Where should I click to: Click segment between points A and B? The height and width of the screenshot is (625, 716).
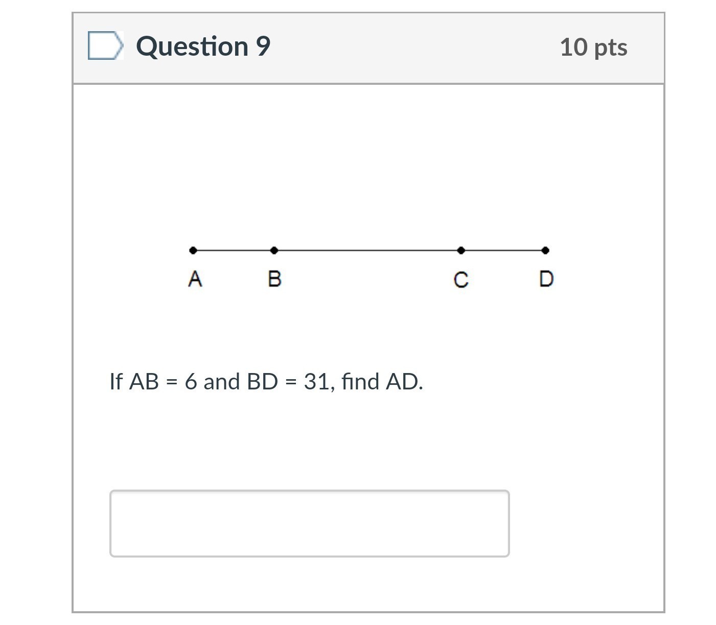click(x=234, y=250)
